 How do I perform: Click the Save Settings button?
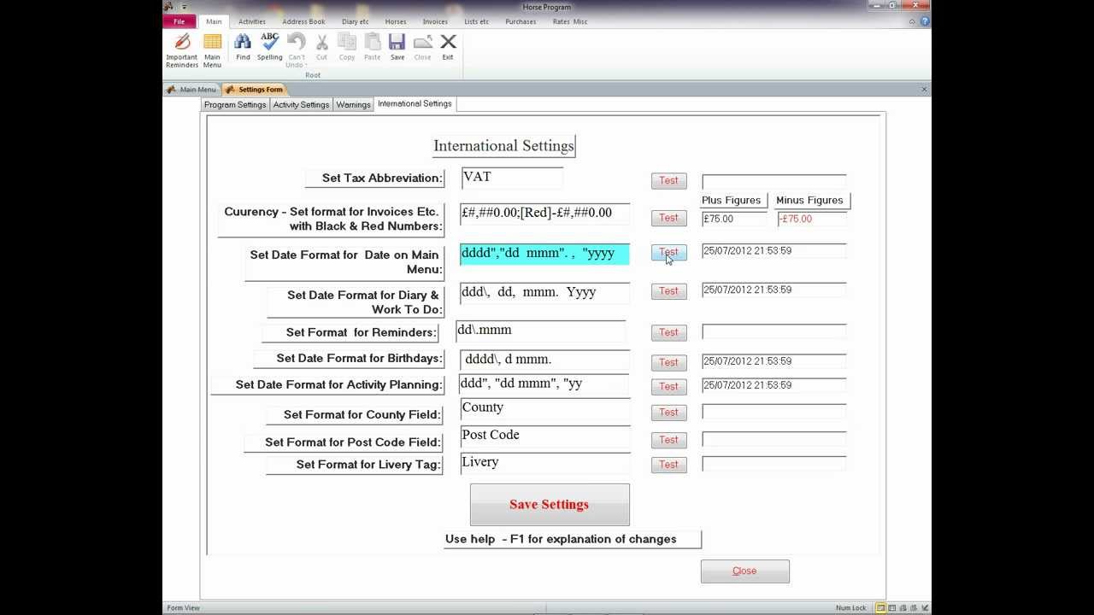(550, 505)
